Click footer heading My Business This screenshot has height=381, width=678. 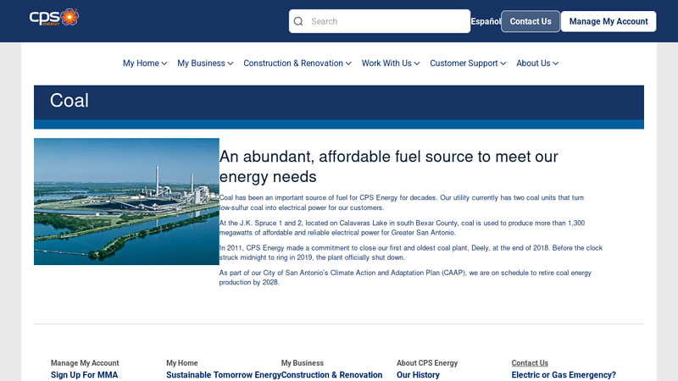coord(303,363)
